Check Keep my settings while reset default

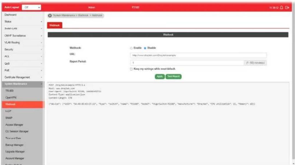coord(131,69)
